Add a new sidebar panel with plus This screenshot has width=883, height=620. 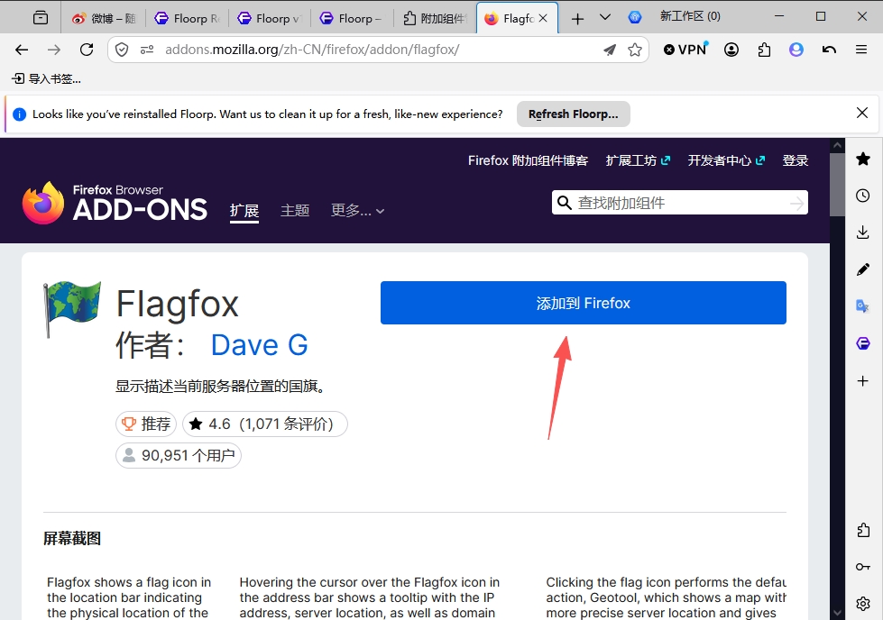click(863, 381)
